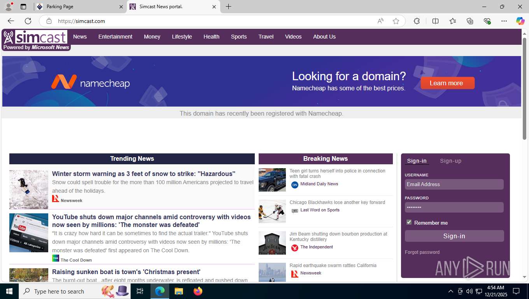Open the Extensions puzzle icon
Viewport: 529px width, 299px height.
tap(417, 21)
